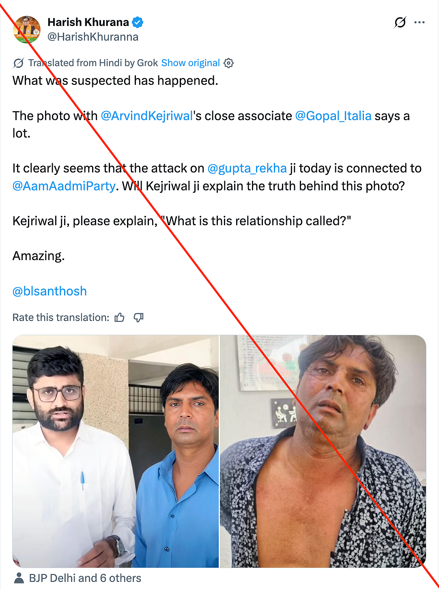Open the @AamAadmiParty mention
This screenshot has height=590, width=439.
tap(64, 186)
